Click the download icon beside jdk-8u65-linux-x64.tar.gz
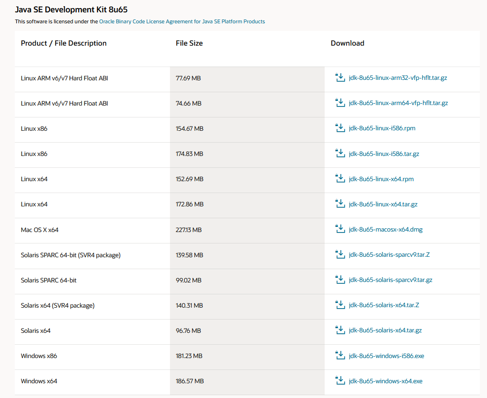487x398 pixels. tap(340, 204)
